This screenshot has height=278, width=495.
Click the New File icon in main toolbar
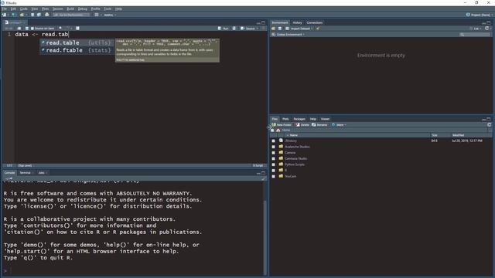click(4, 15)
